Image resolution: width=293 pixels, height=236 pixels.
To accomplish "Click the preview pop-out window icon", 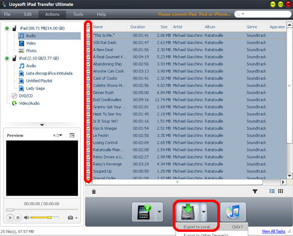I will (72, 135).
